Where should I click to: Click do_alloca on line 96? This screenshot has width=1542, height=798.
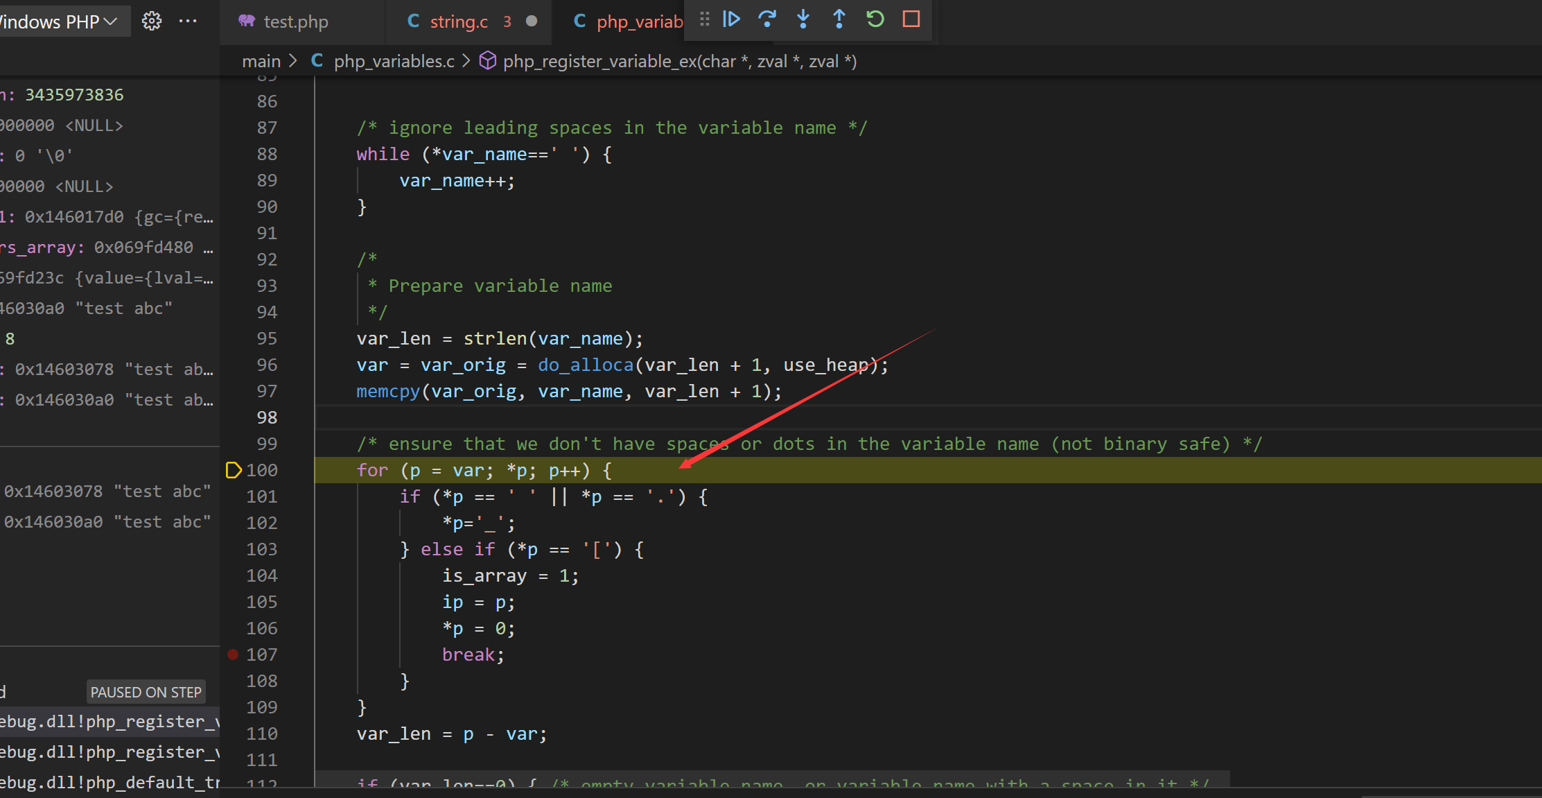pos(586,365)
